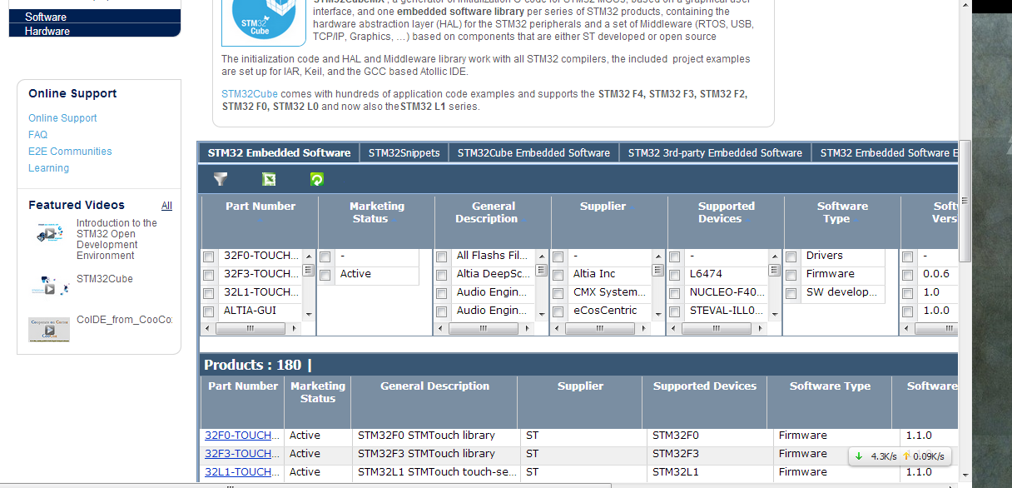Click the 'Online Support' section heading

[x=72, y=94]
